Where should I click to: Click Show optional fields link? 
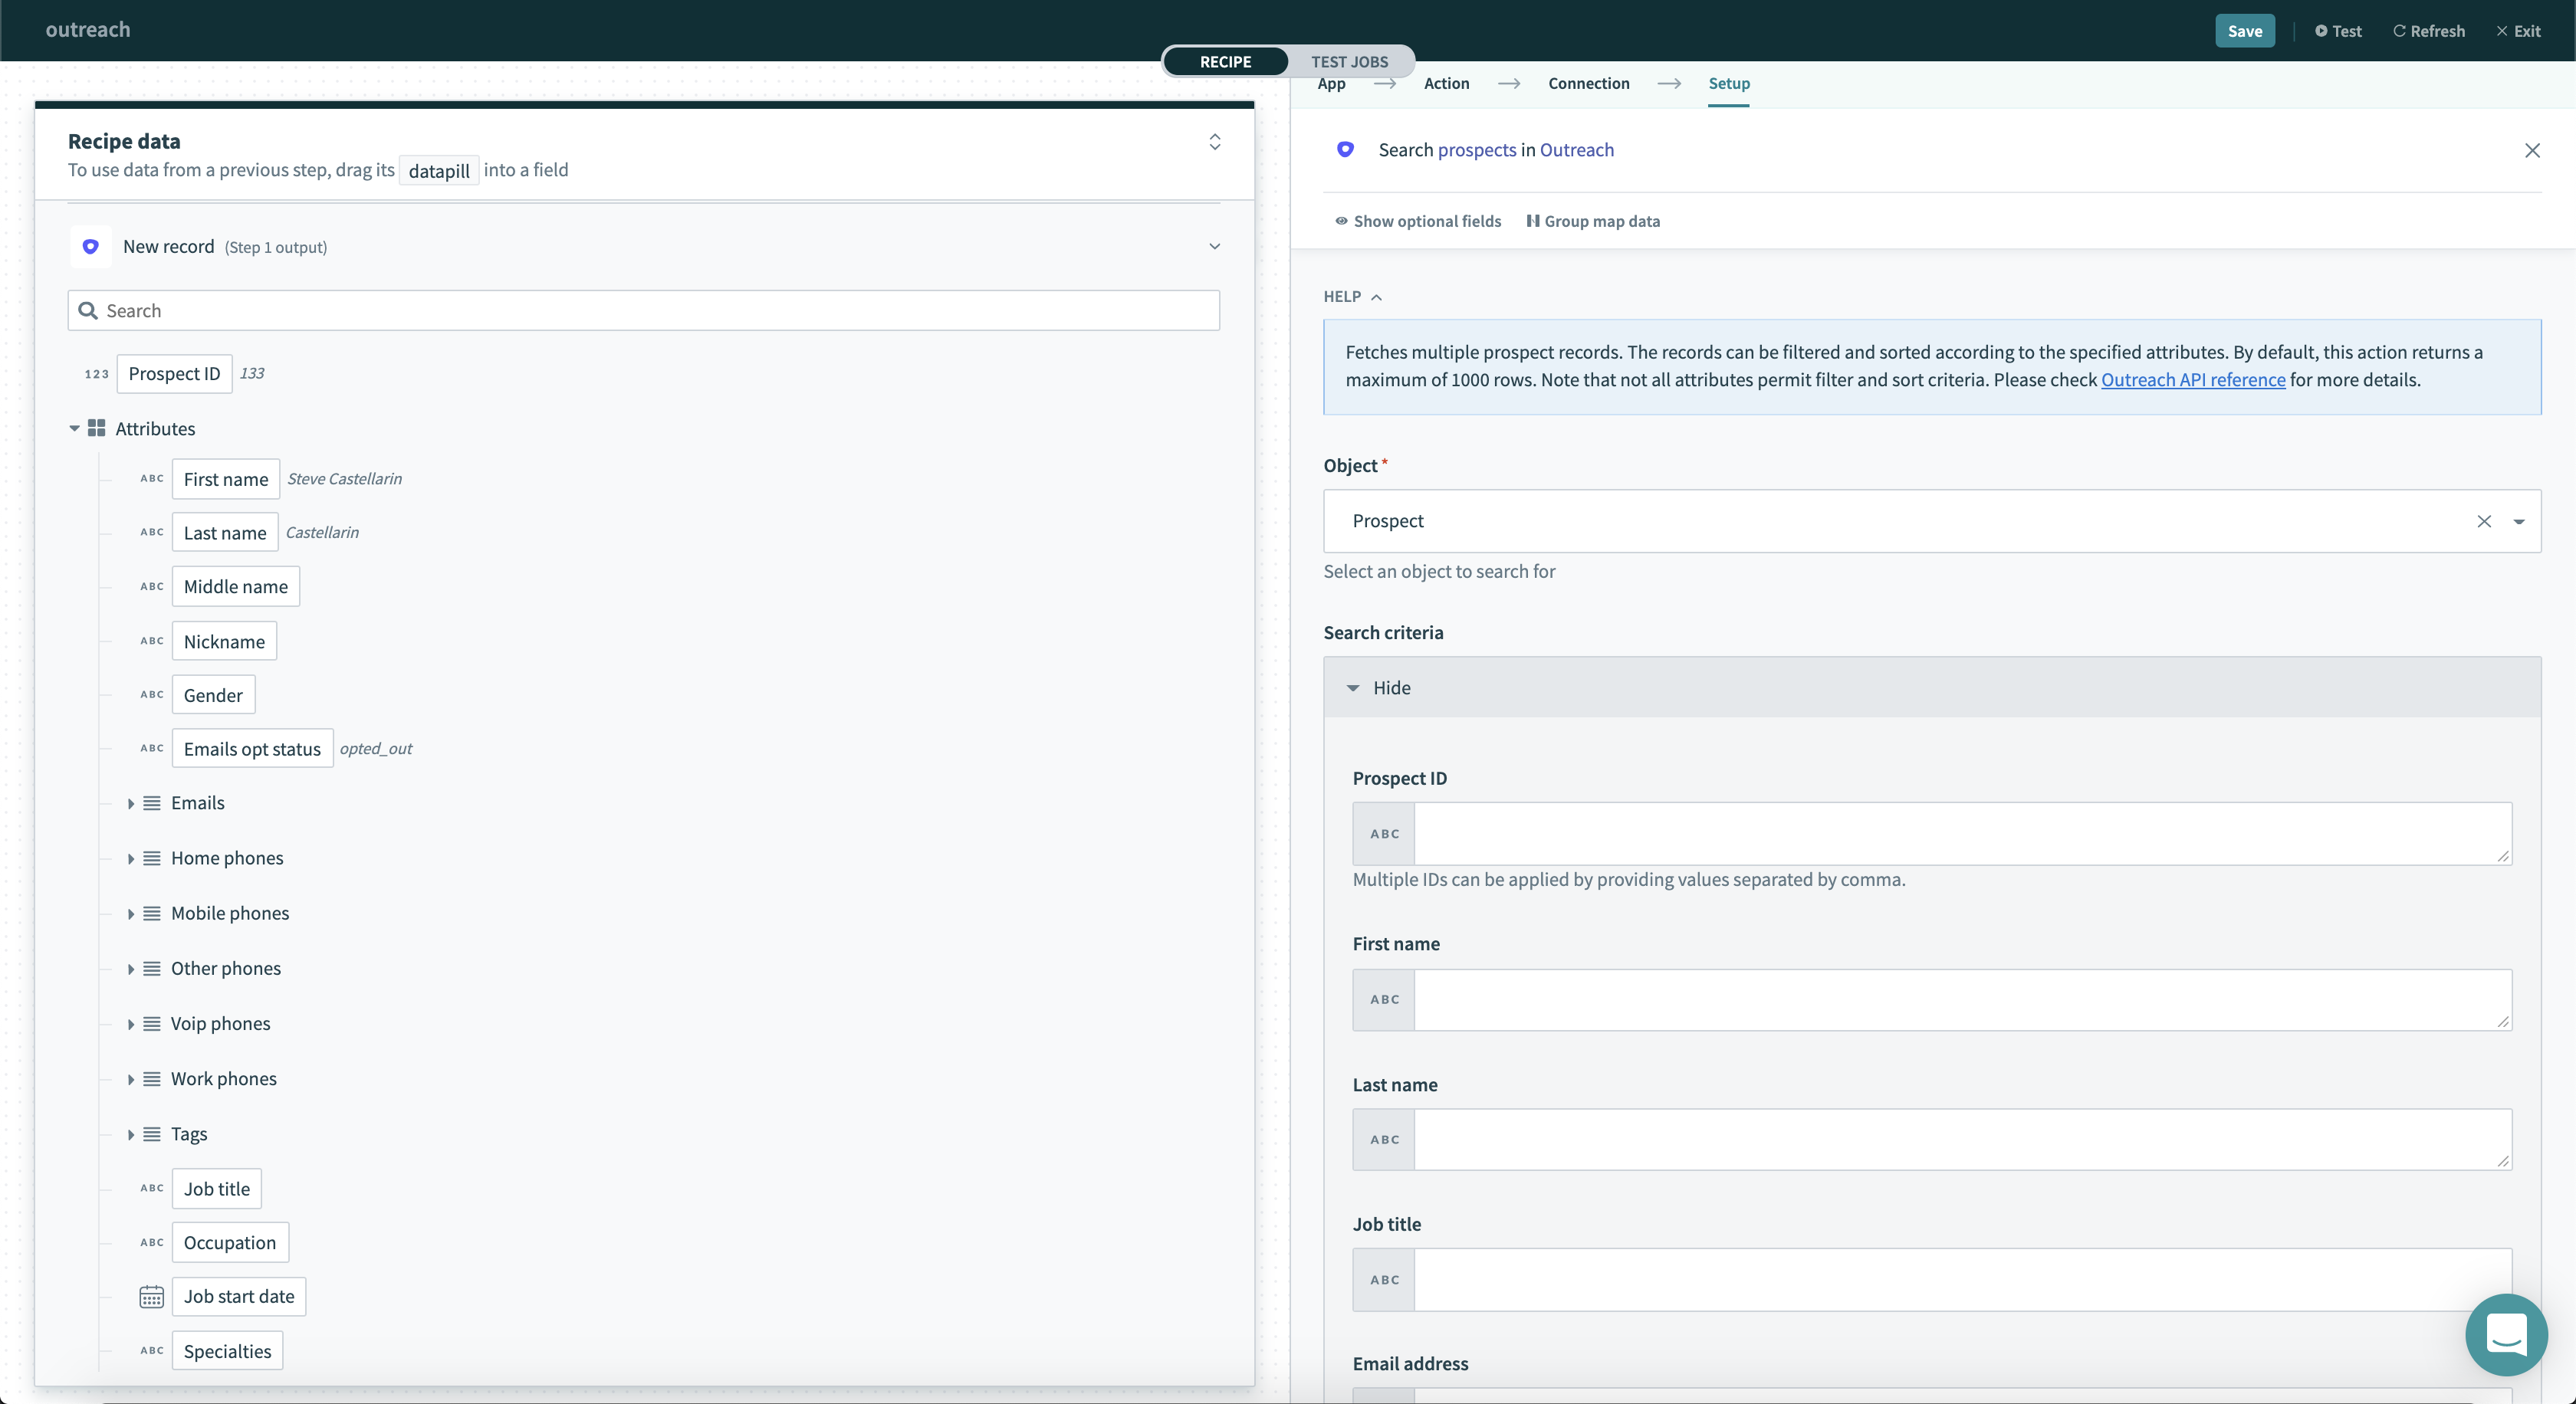[x=1418, y=221]
